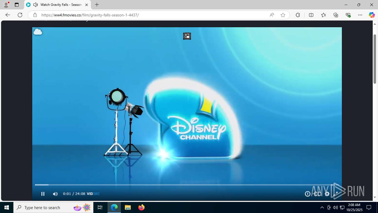The height and width of the screenshot is (213, 378).
Task: Click the taskbar search box
Action: [x=53, y=207]
